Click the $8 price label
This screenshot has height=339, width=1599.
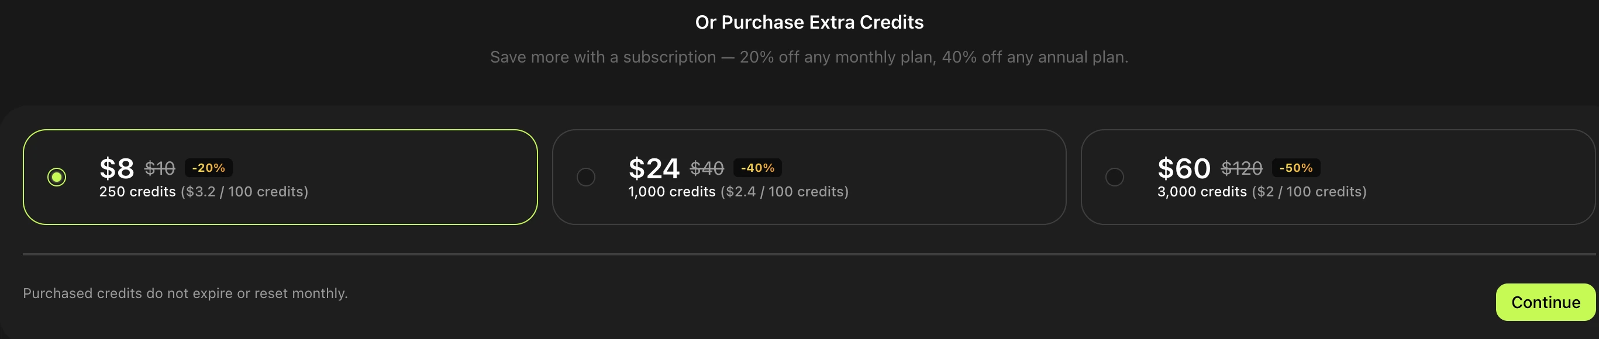click(x=117, y=168)
